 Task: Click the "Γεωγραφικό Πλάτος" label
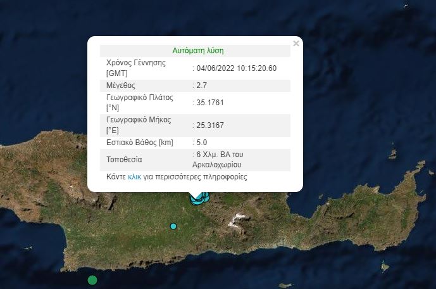[x=138, y=98]
